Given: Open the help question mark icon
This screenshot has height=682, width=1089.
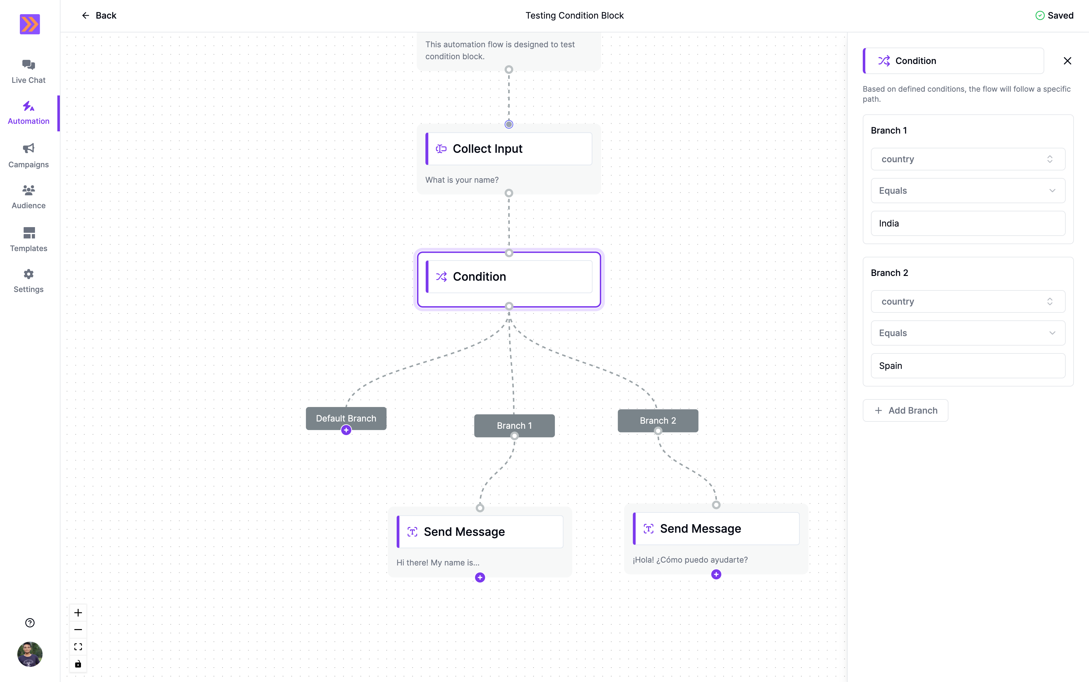Looking at the screenshot, I should pos(30,623).
